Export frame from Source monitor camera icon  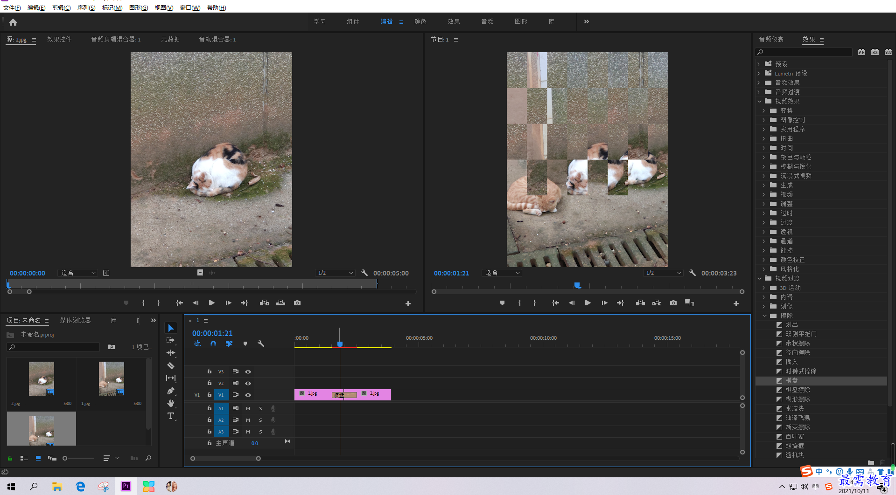point(297,303)
